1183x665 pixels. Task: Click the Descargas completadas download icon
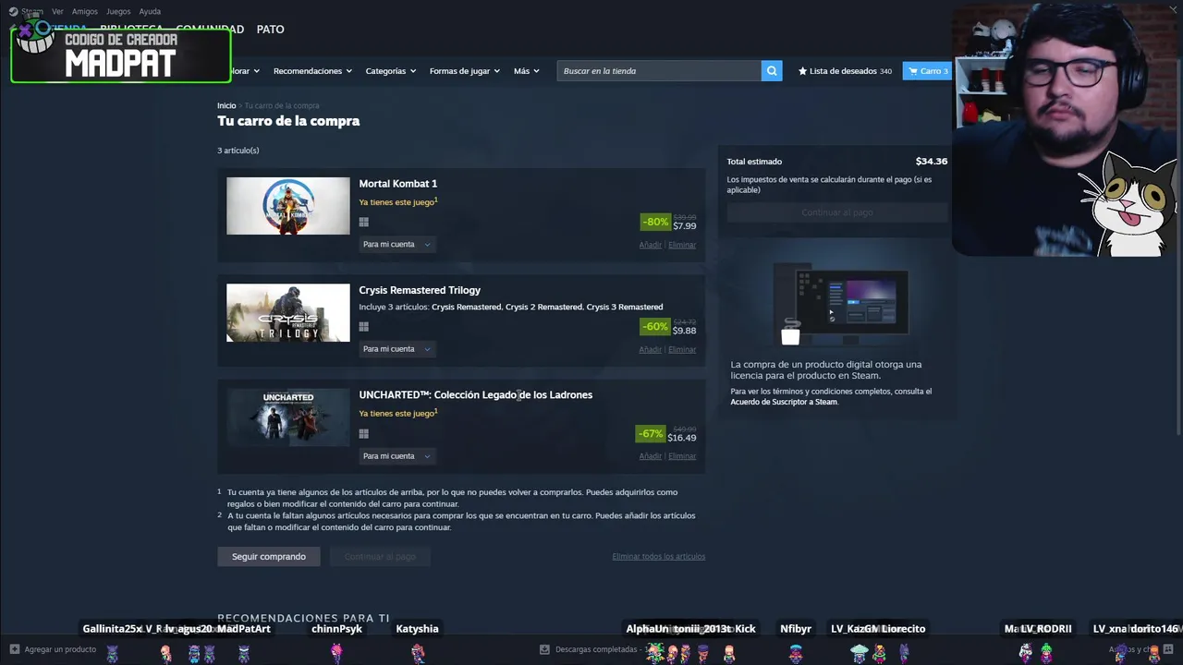pyautogui.click(x=544, y=649)
